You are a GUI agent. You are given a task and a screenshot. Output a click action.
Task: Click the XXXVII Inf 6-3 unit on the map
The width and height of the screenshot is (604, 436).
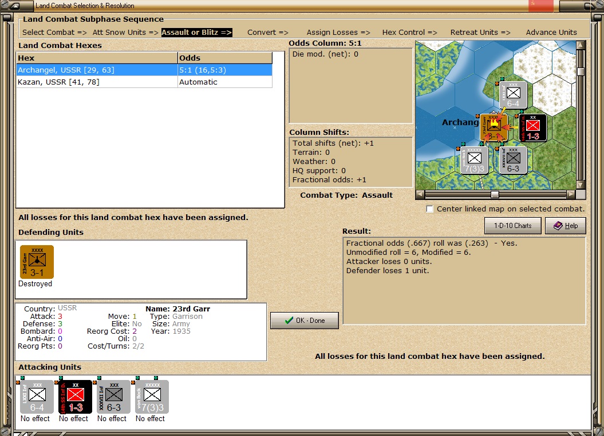point(513,161)
